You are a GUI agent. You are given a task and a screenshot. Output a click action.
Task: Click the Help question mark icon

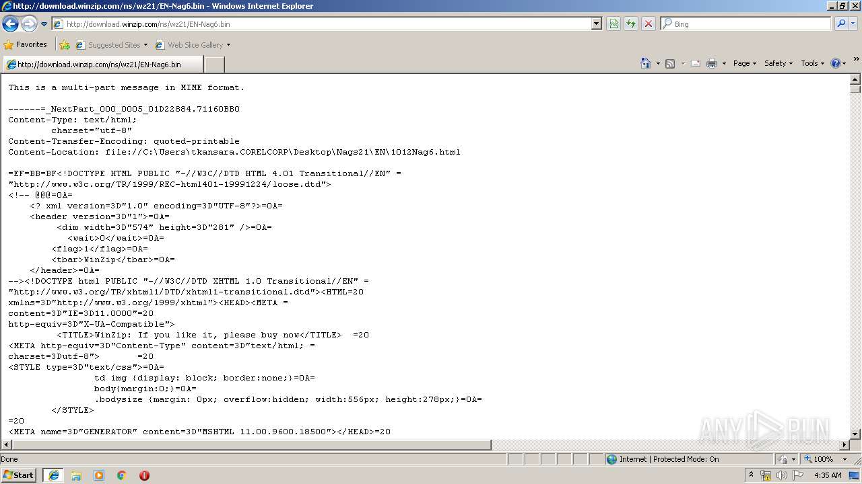point(836,63)
